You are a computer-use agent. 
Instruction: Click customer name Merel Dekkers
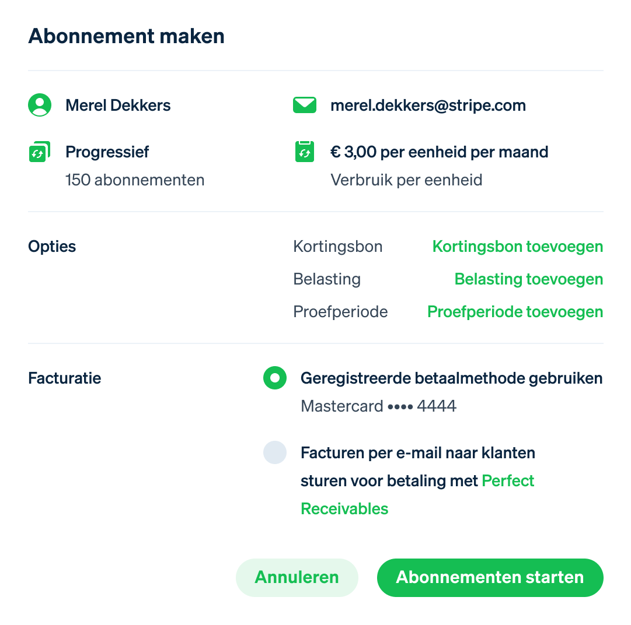click(x=118, y=106)
